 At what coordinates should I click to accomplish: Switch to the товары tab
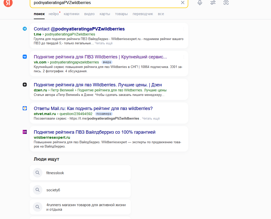point(121,14)
